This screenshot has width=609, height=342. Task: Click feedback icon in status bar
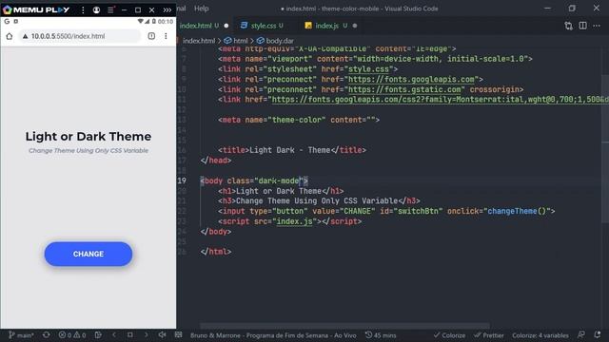(x=581, y=335)
